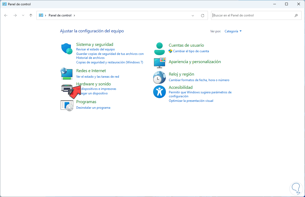Click the back navigation arrow

(x=6, y=15)
